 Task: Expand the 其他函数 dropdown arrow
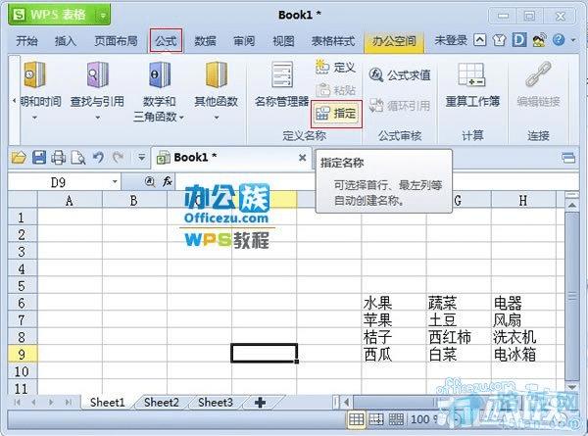click(x=217, y=118)
